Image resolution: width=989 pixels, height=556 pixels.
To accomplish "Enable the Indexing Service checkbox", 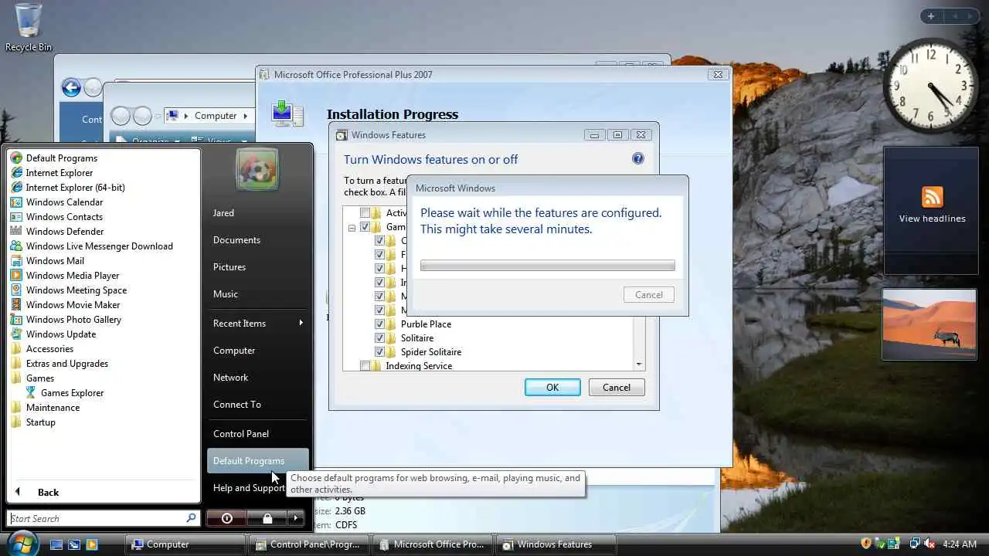I will [x=365, y=366].
